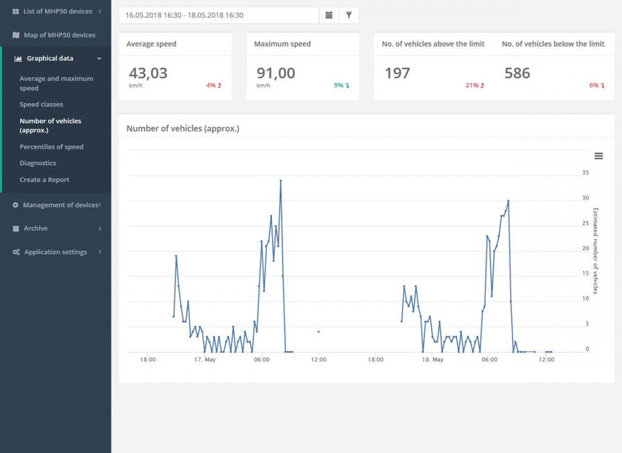Click the peak data point near 34 vehicles
This screenshot has width=622, height=453.
coord(281,181)
